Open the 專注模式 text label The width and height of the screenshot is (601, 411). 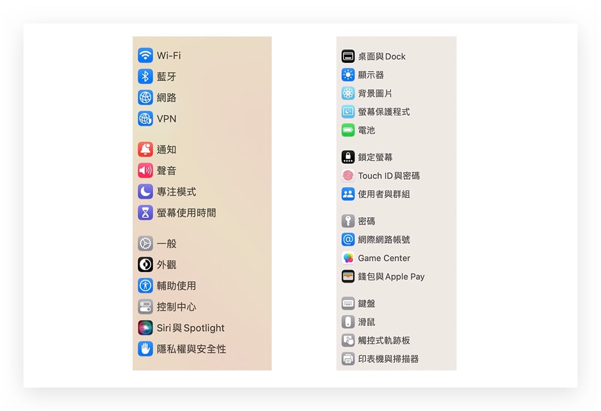pos(176,191)
